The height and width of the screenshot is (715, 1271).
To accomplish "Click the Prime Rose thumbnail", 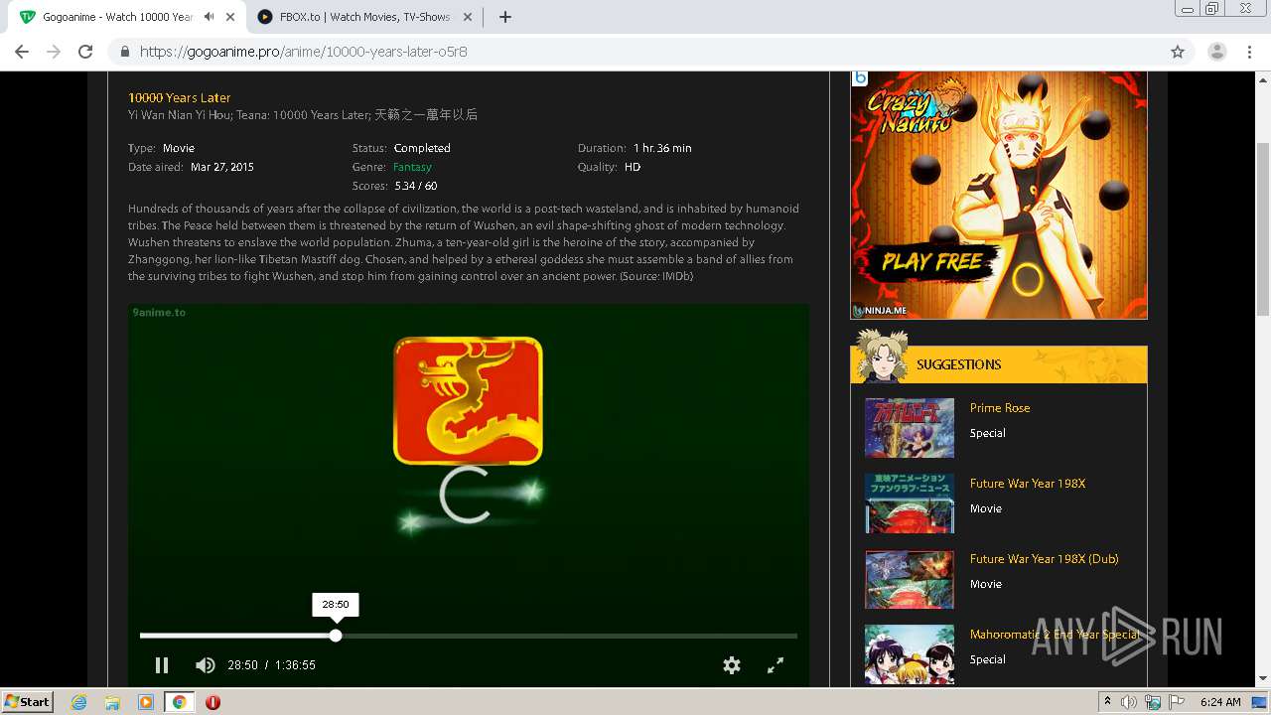I will (x=910, y=428).
